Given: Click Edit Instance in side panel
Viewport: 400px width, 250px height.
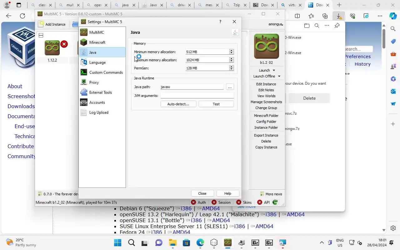Looking at the screenshot, I should [x=266, y=84].
